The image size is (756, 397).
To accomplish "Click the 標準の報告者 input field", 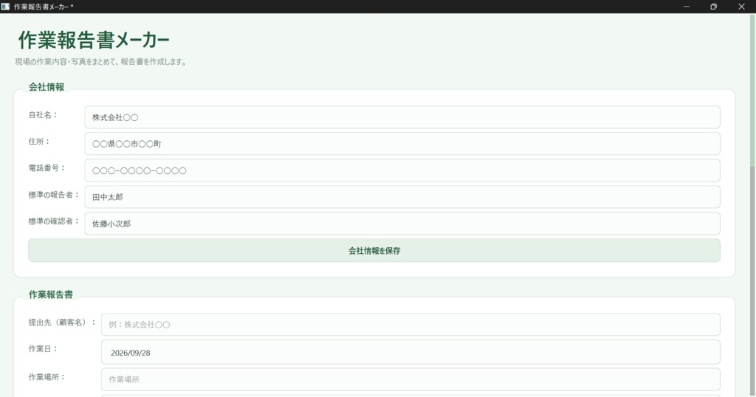I will coord(402,196).
